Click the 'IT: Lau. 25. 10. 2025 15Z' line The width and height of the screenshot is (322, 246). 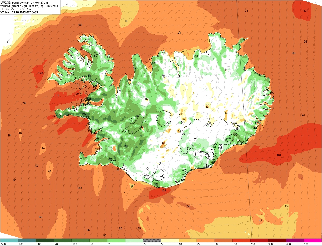(17, 9)
